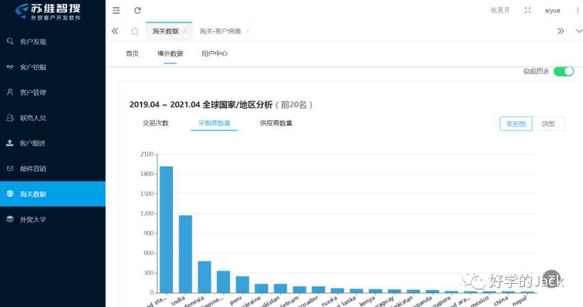Image resolution: width=583 pixels, height=307 pixels.
Task: Switch to the 海关数据 page tab
Action: pyautogui.click(x=166, y=31)
